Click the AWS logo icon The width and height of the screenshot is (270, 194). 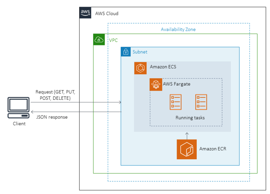click(x=85, y=13)
